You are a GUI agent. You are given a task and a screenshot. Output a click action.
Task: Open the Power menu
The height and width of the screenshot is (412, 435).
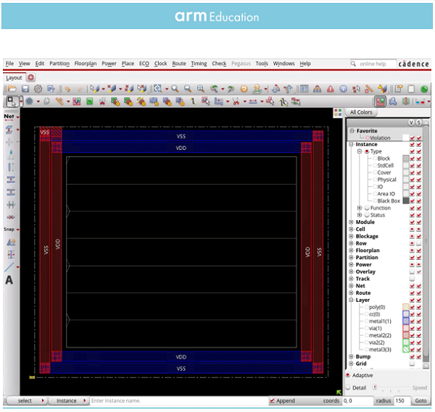(x=109, y=64)
